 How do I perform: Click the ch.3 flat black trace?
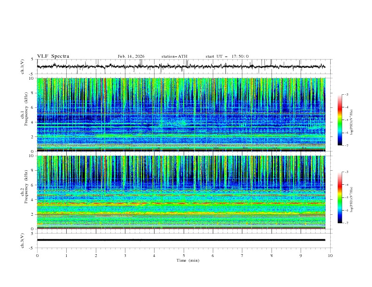point(181,240)
